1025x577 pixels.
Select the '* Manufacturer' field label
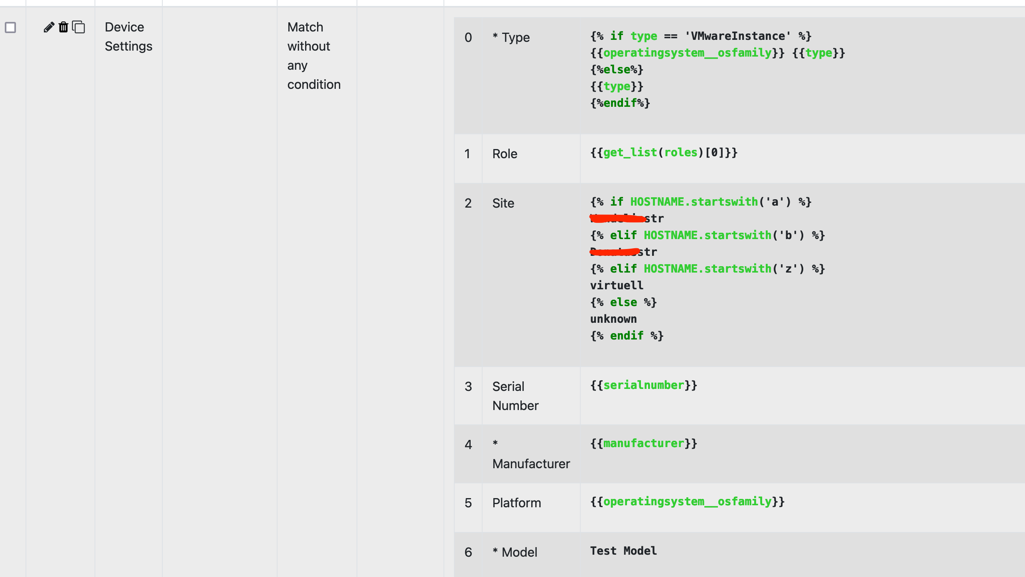tap(531, 454)
